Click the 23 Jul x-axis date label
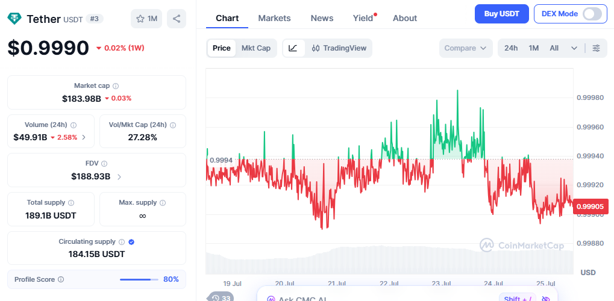614x301 pixels. point(441,284)
